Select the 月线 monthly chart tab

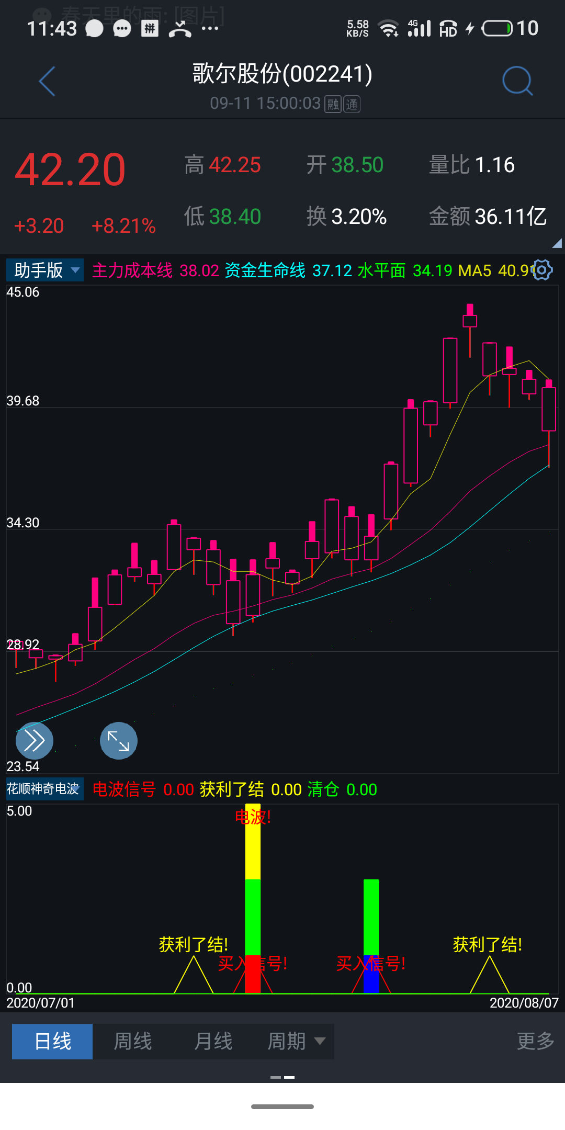point(213,1041)
